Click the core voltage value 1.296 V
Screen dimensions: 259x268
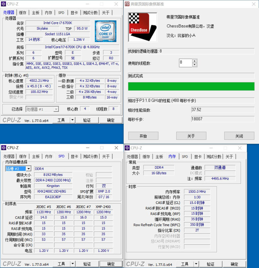pyautogui.click(x=79, y=40)
